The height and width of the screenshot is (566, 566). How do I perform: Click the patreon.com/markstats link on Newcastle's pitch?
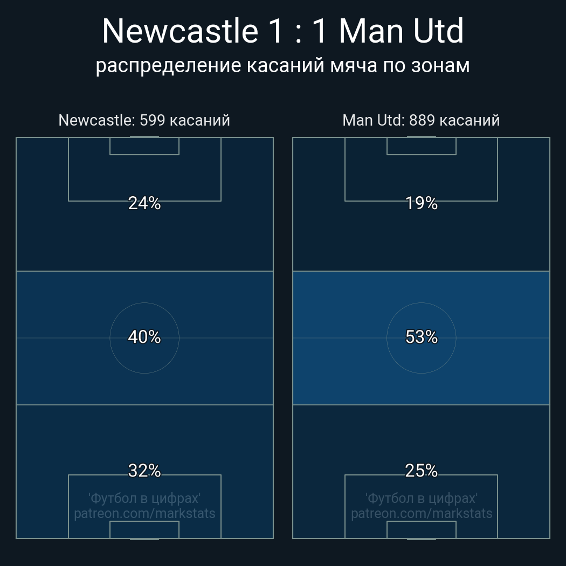click(144, 513)
